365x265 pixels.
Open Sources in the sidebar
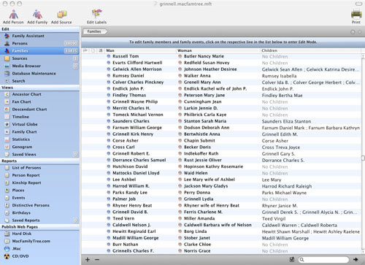pyautogui.click(x=39, y=58)
